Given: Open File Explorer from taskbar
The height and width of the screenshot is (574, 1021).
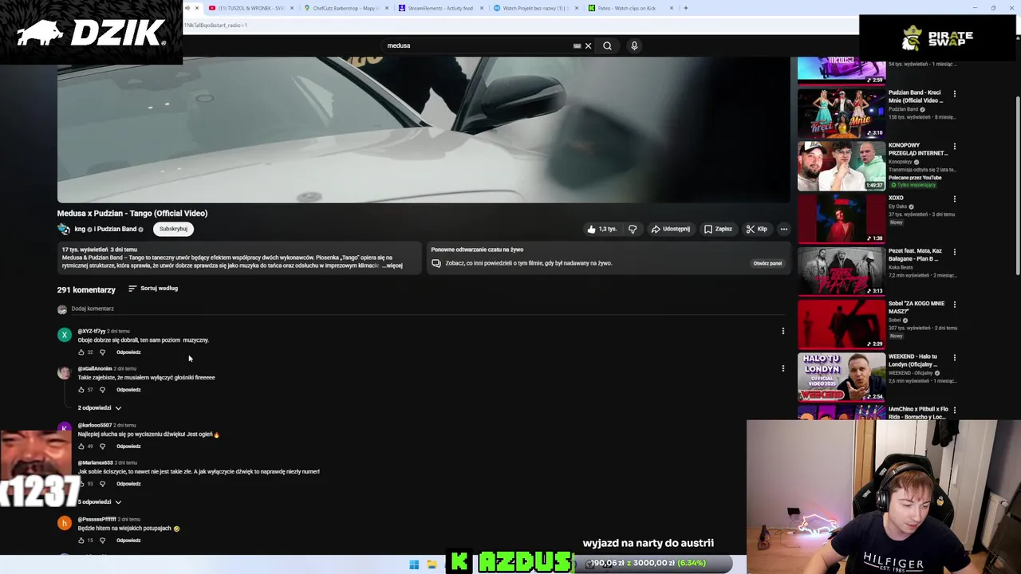Looking at the screenshot, I should tap(432, 564).
